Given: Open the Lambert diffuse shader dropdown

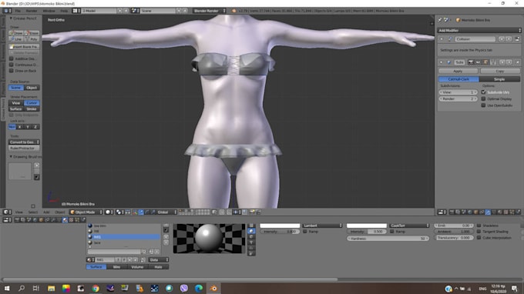Looking at the screenshot, I should point(322,226).
